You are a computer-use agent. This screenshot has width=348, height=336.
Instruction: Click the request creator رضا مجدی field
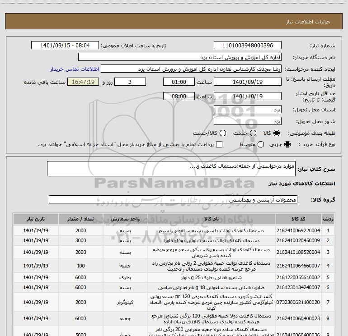(x=191, y=69)
